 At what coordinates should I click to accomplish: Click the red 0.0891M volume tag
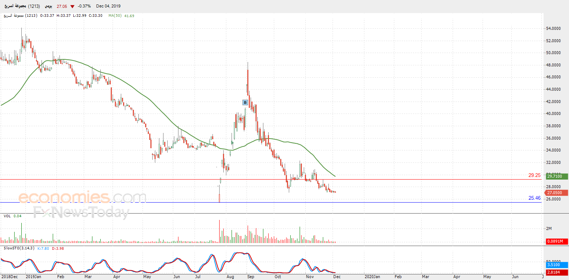coord(557,241)
